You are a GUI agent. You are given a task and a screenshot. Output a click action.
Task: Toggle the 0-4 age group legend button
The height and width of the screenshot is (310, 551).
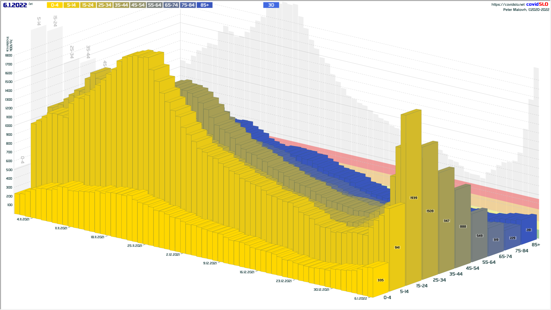(x=55, y=5)
